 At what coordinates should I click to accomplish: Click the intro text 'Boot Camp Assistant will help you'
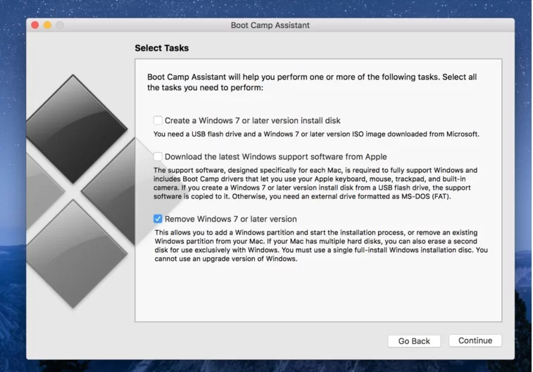coord(211,77)
